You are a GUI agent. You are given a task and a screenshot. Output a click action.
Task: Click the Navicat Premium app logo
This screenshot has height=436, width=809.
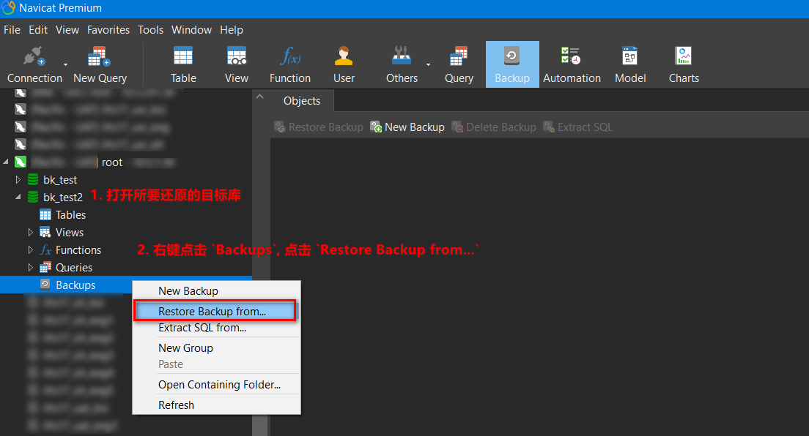(x=8, y=8)
